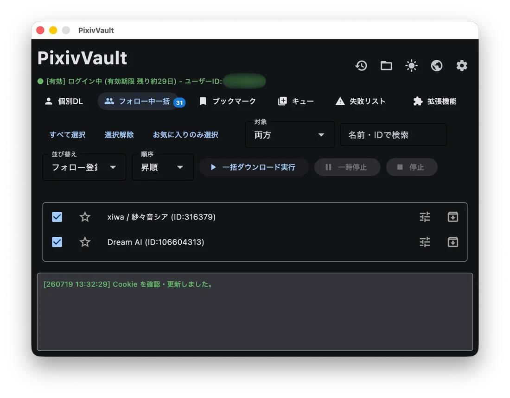Favorite xiwa / 紗々音シア with star
Image resolution: width=510 pixels, height=398 pixels.
click(85, 217)
